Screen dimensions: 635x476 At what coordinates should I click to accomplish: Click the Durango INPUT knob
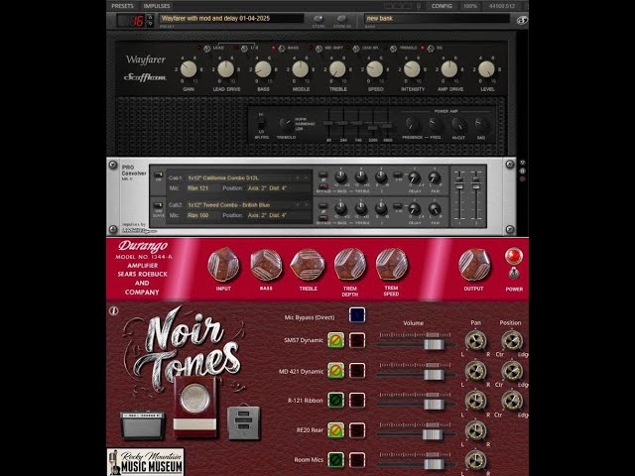point(223,265)
